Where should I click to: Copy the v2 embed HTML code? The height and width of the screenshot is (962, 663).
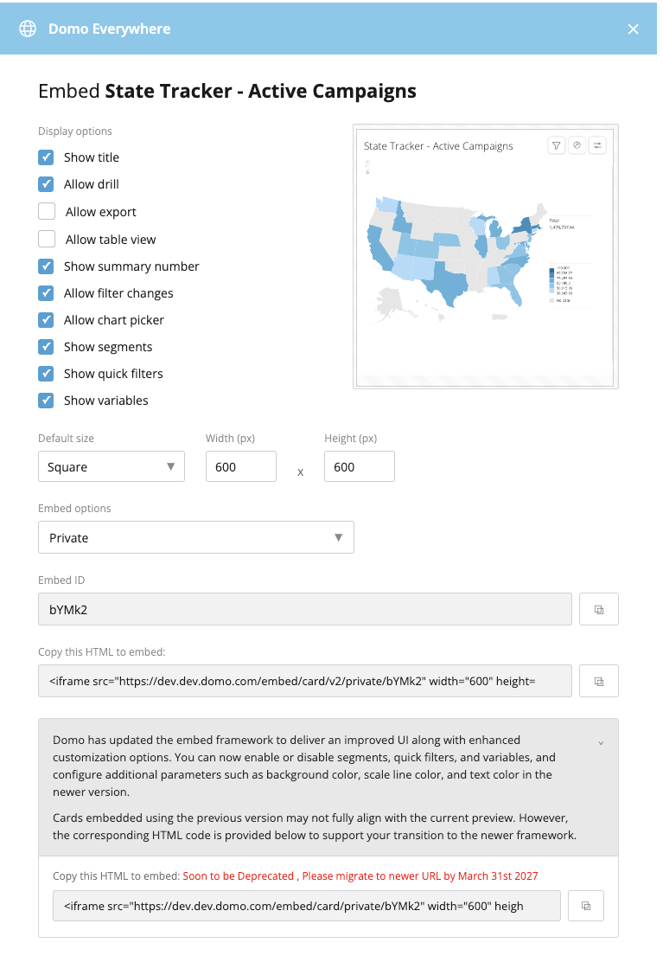(x=599, y=681)
